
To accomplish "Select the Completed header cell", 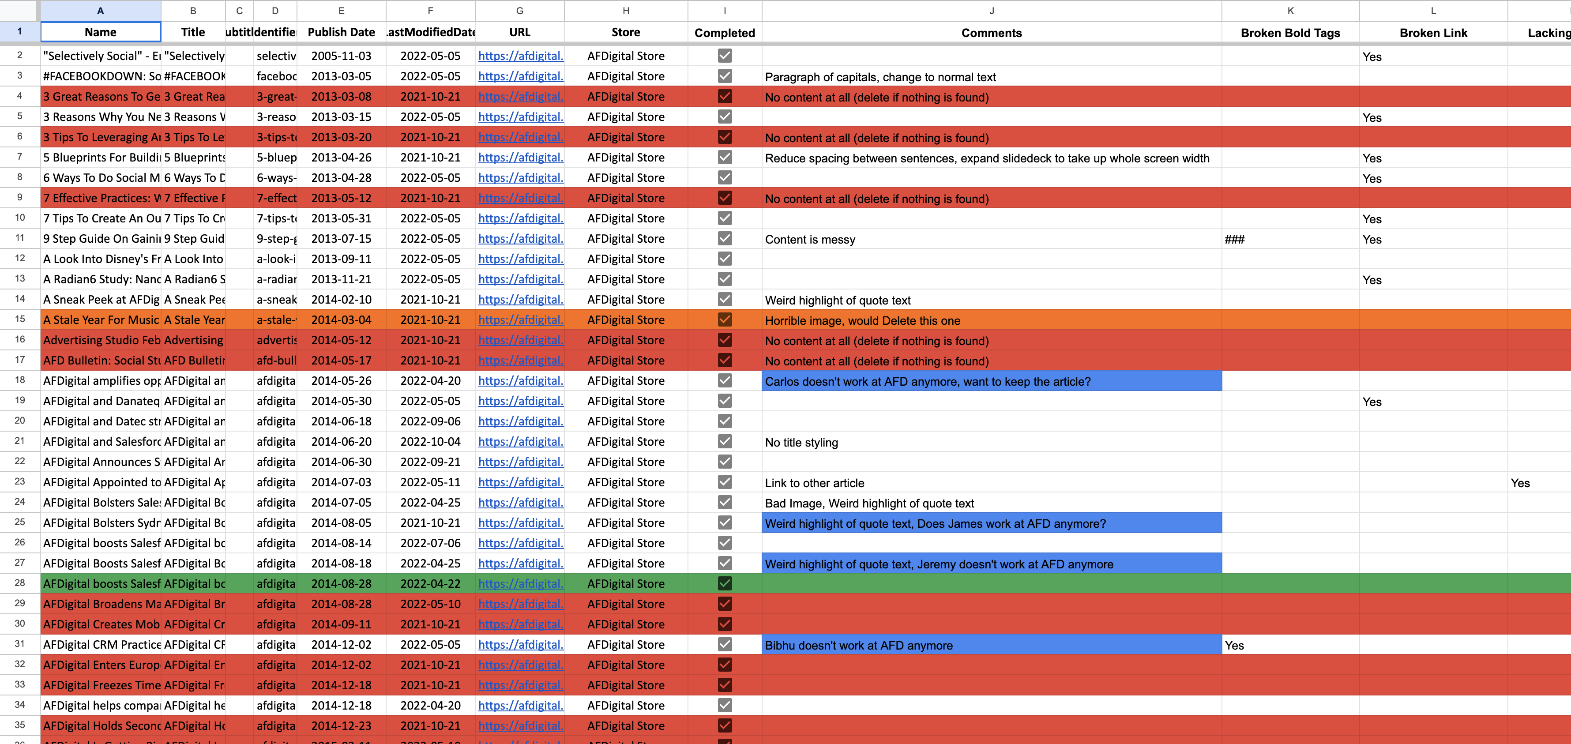I will pos(725,33).
